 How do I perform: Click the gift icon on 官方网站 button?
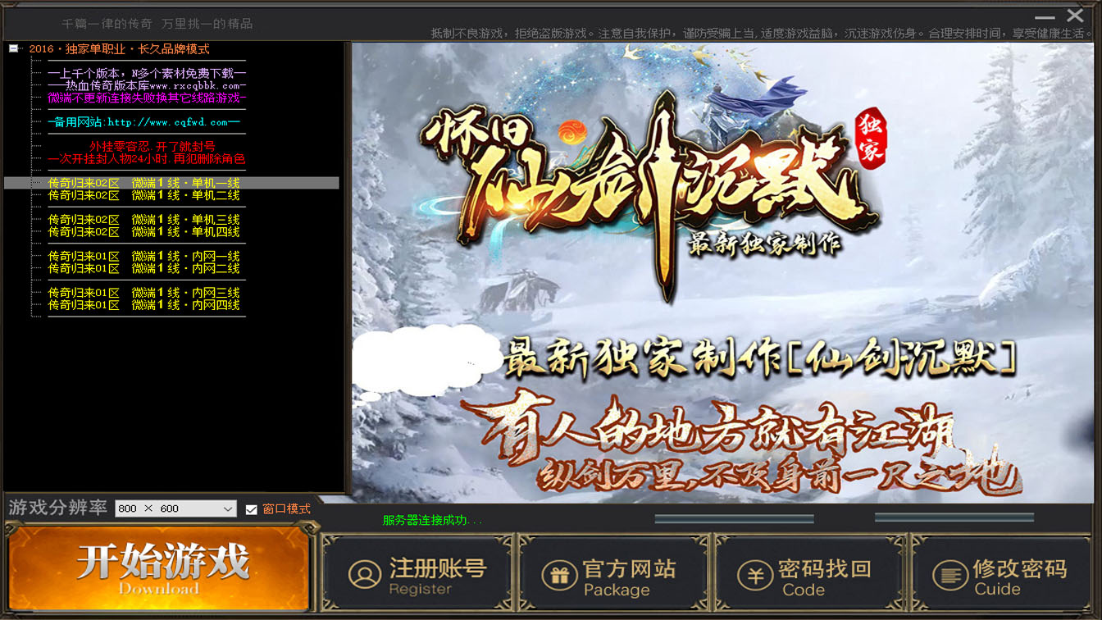pyautogui.click(x=559, y=576)
